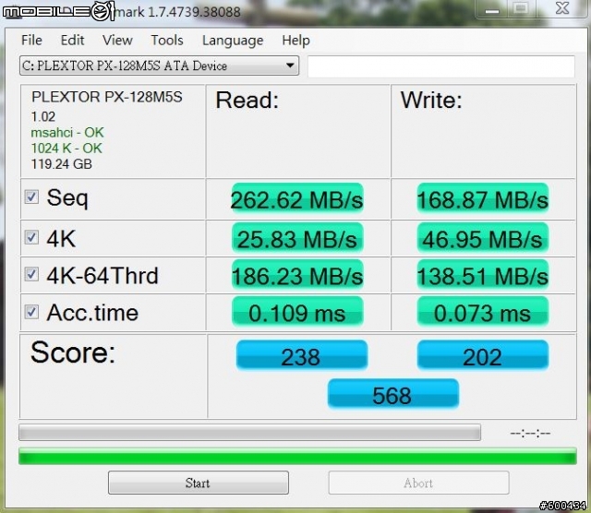Click the empty text field beside drive dropdown
Image resolution: width=591 pixels, height=513 pixels.
441,66
